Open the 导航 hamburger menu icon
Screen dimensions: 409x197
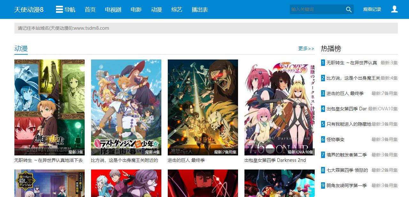59,9
